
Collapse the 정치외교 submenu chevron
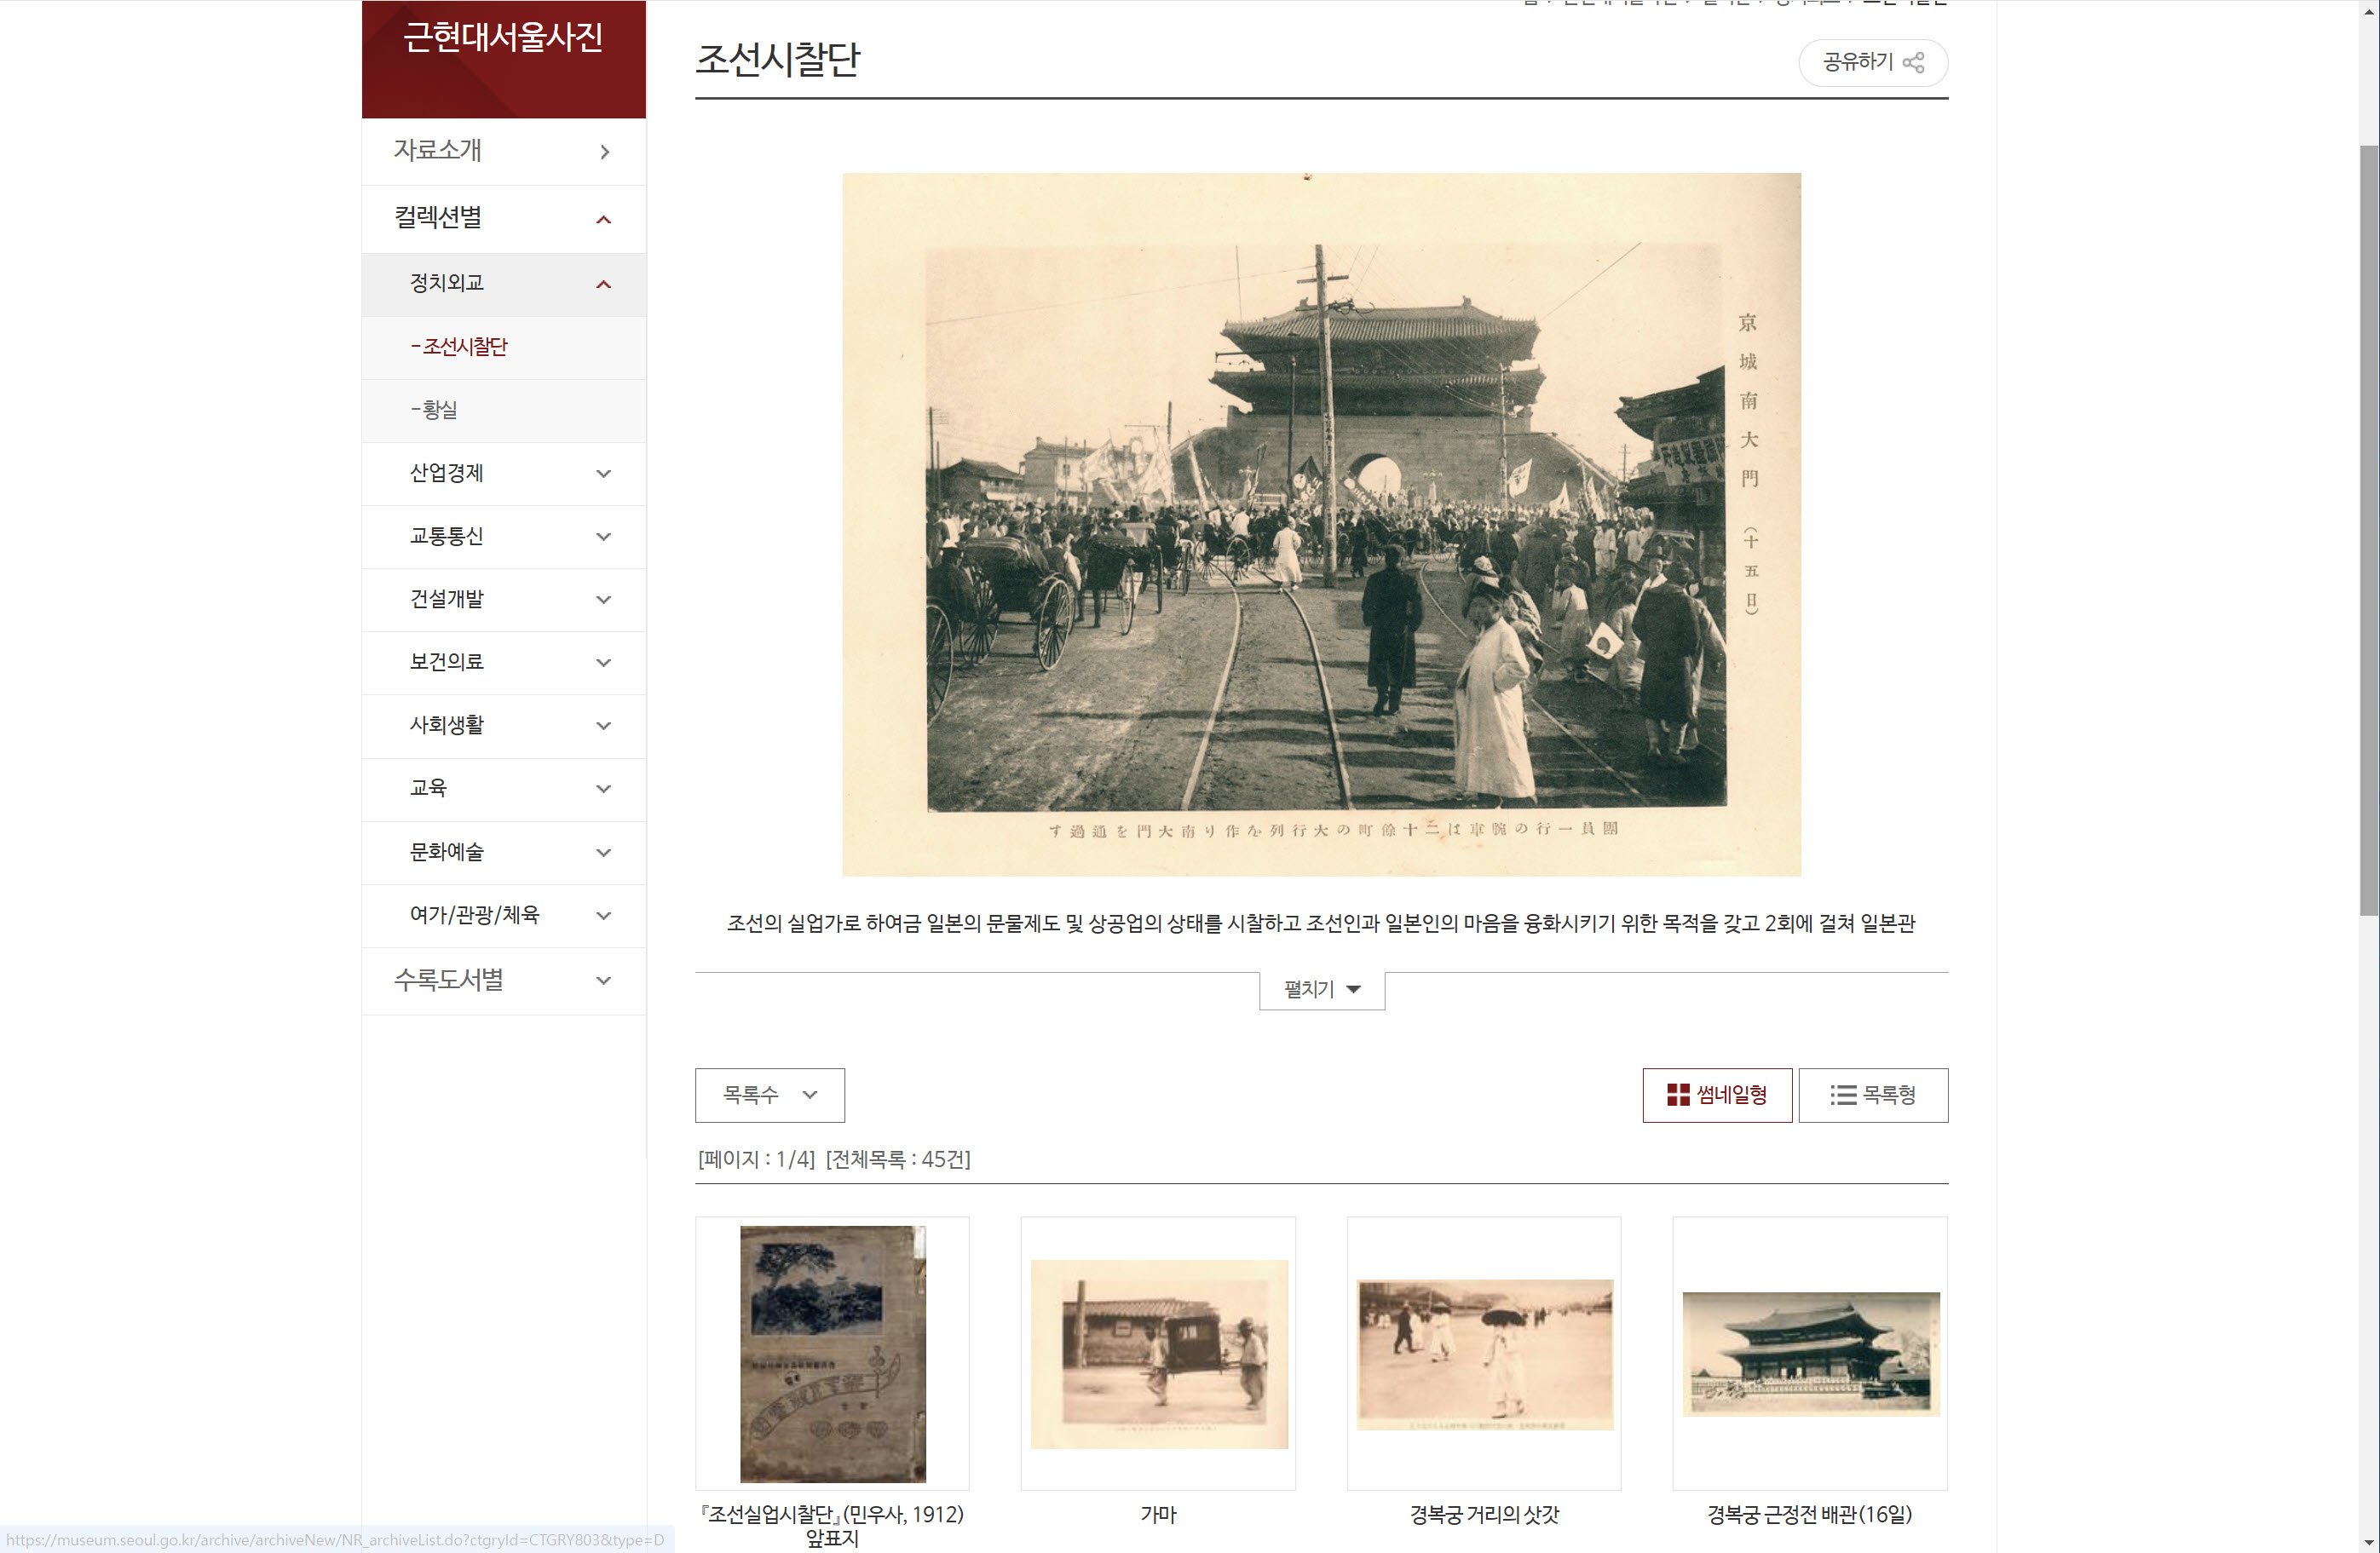click(x=603, y=285)
